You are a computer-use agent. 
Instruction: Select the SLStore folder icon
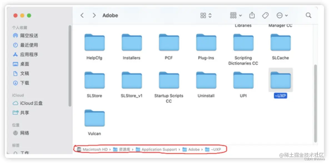click(x=94, y=80)
